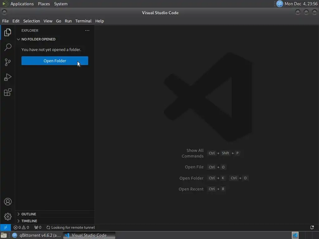The image size is (319, 239).
Task: Open the Selection menu
Action: (x=31, y=21)
